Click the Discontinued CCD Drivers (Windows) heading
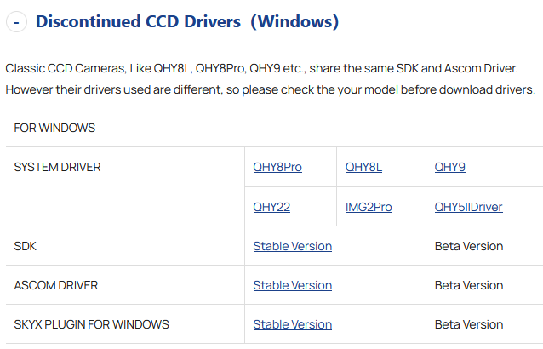Image resolution: width=543 pixels, height=349 pixels. pyautogui.click(x=187, y=21)
